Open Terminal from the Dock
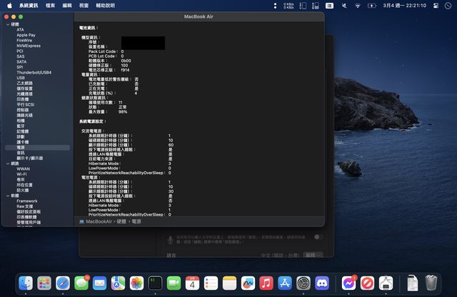 [155, 283]
